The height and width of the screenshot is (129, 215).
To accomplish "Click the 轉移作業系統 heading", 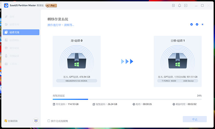I will (58, 19).
